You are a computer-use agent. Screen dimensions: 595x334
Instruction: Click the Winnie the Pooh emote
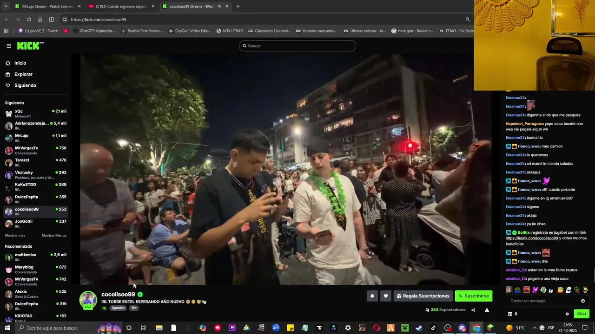click(560, 290)
